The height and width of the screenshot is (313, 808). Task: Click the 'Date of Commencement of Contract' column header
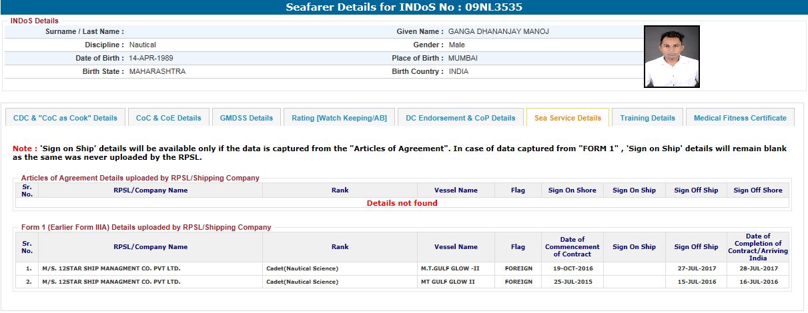coord(572,247)
